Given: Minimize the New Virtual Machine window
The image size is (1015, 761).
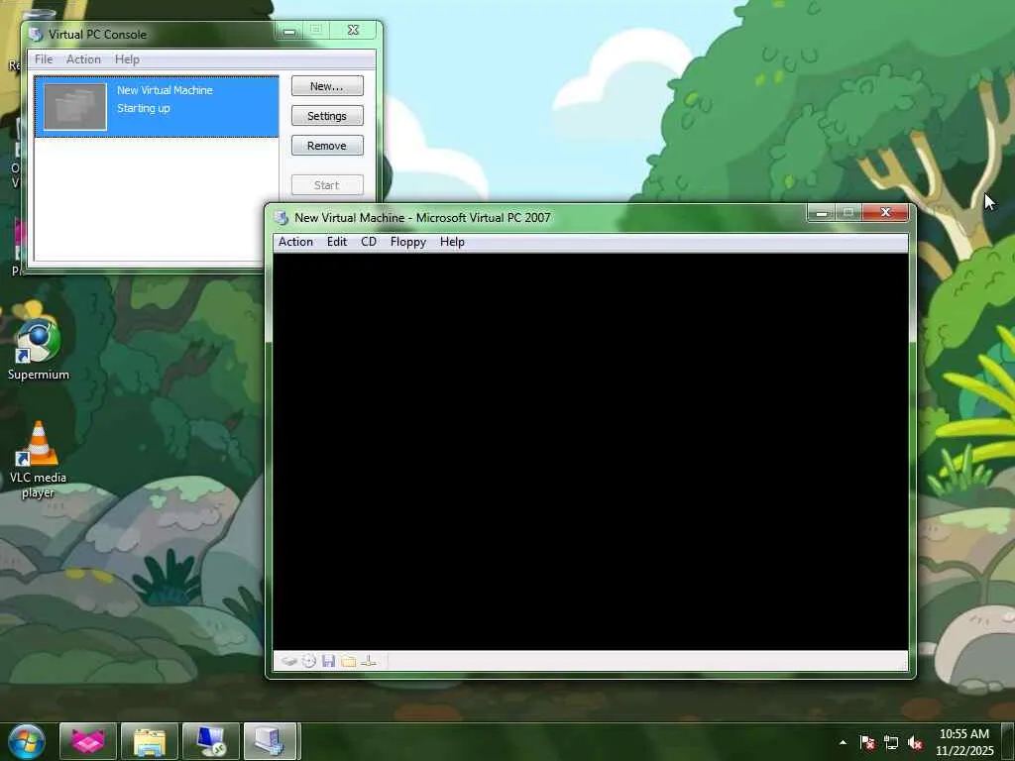Looking at the screenshot, I should click(x=821, y=213).
